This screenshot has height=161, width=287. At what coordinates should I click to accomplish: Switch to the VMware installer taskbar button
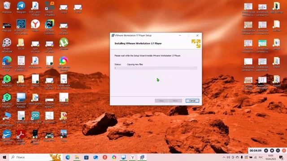(x=142, y=157)
